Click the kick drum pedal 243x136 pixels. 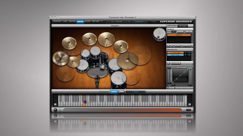point(97,81)
